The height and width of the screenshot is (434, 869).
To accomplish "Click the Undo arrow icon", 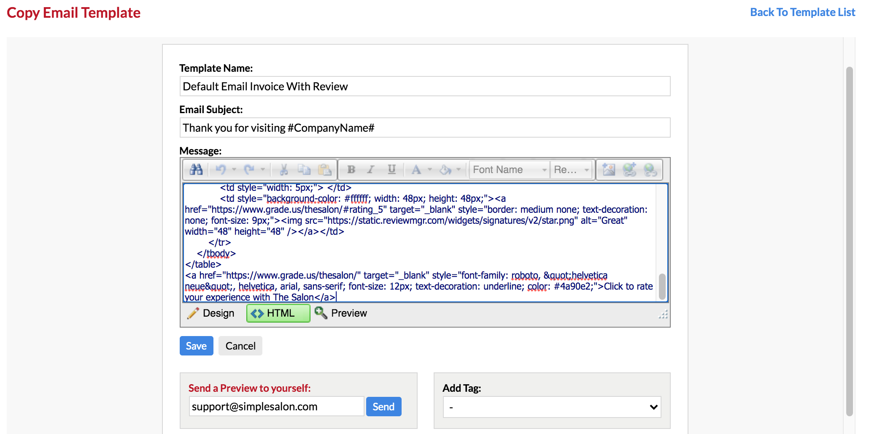I will [221, 170].
